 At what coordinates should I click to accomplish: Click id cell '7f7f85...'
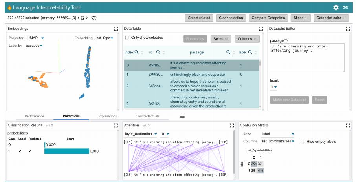(x=155, y=65)
